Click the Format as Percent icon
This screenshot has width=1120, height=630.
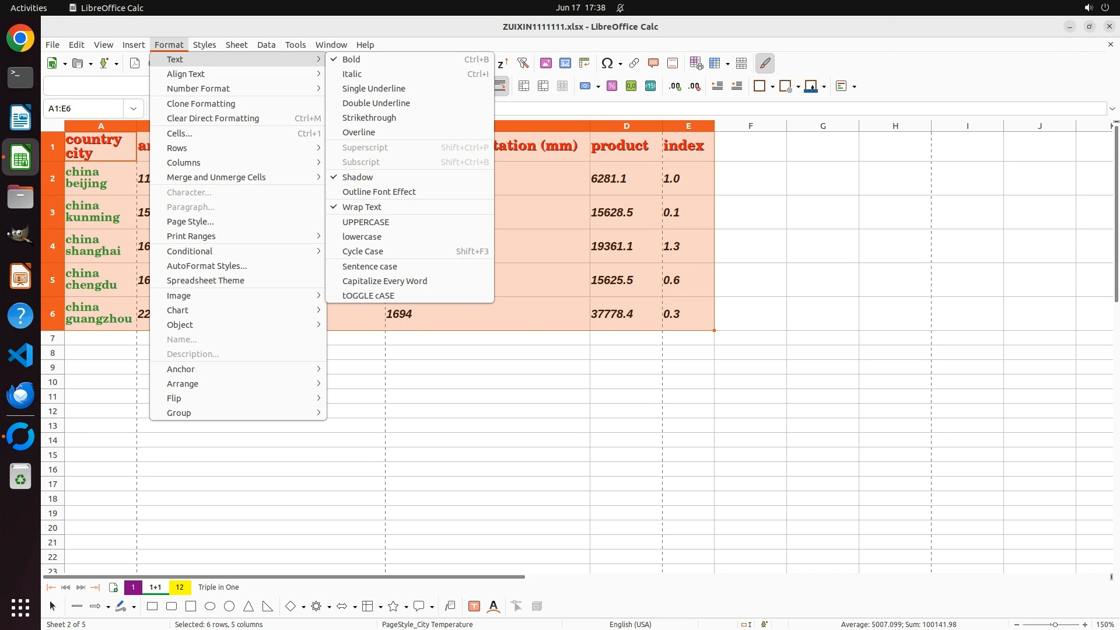point(612,86)
